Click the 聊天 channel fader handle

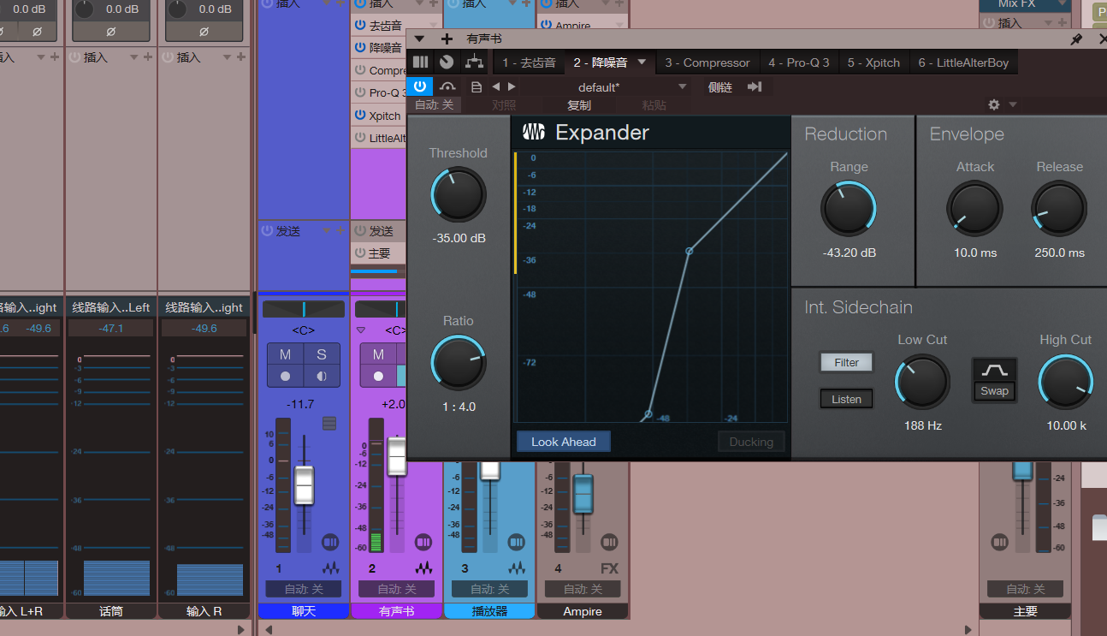pyautogui.click(x=304, y=484)
